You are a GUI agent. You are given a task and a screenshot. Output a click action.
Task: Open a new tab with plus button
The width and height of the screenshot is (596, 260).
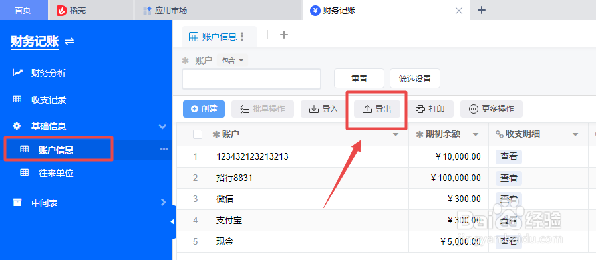482,10
